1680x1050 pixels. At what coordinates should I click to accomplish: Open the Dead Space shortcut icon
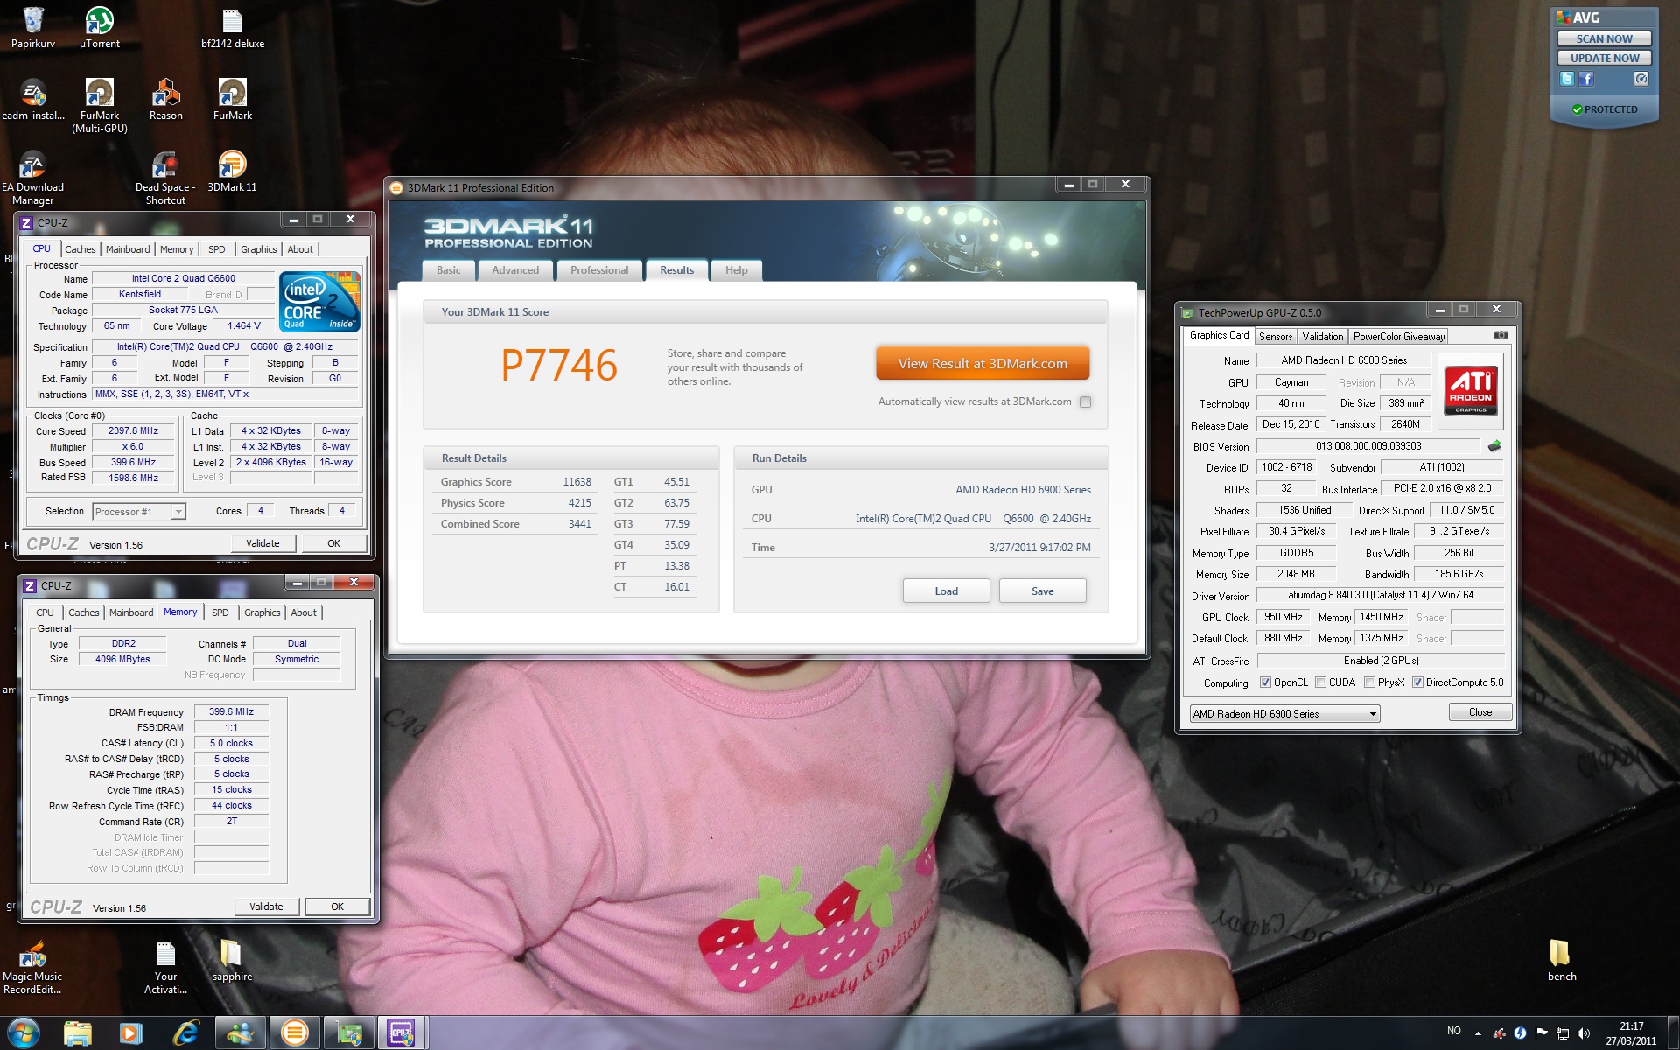tap(165, 178)
